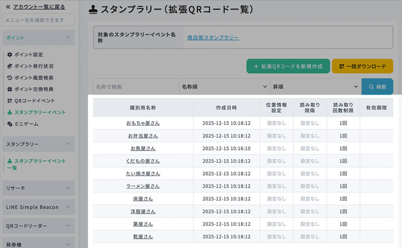Click the 一括ダウンロード button

[362, 66]
